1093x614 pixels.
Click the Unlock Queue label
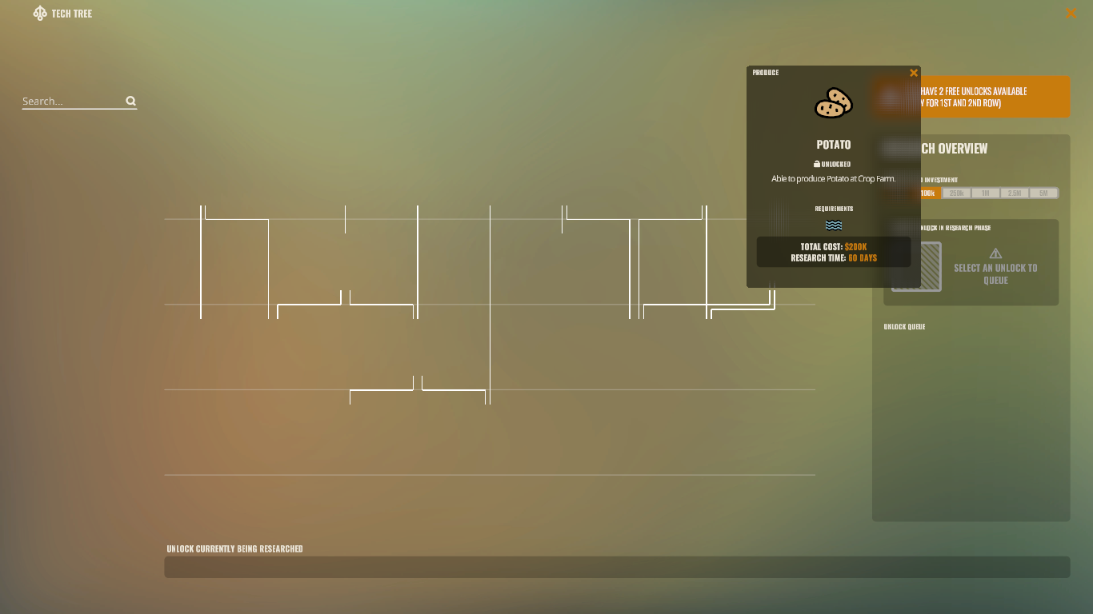click(x=904, y=327)
